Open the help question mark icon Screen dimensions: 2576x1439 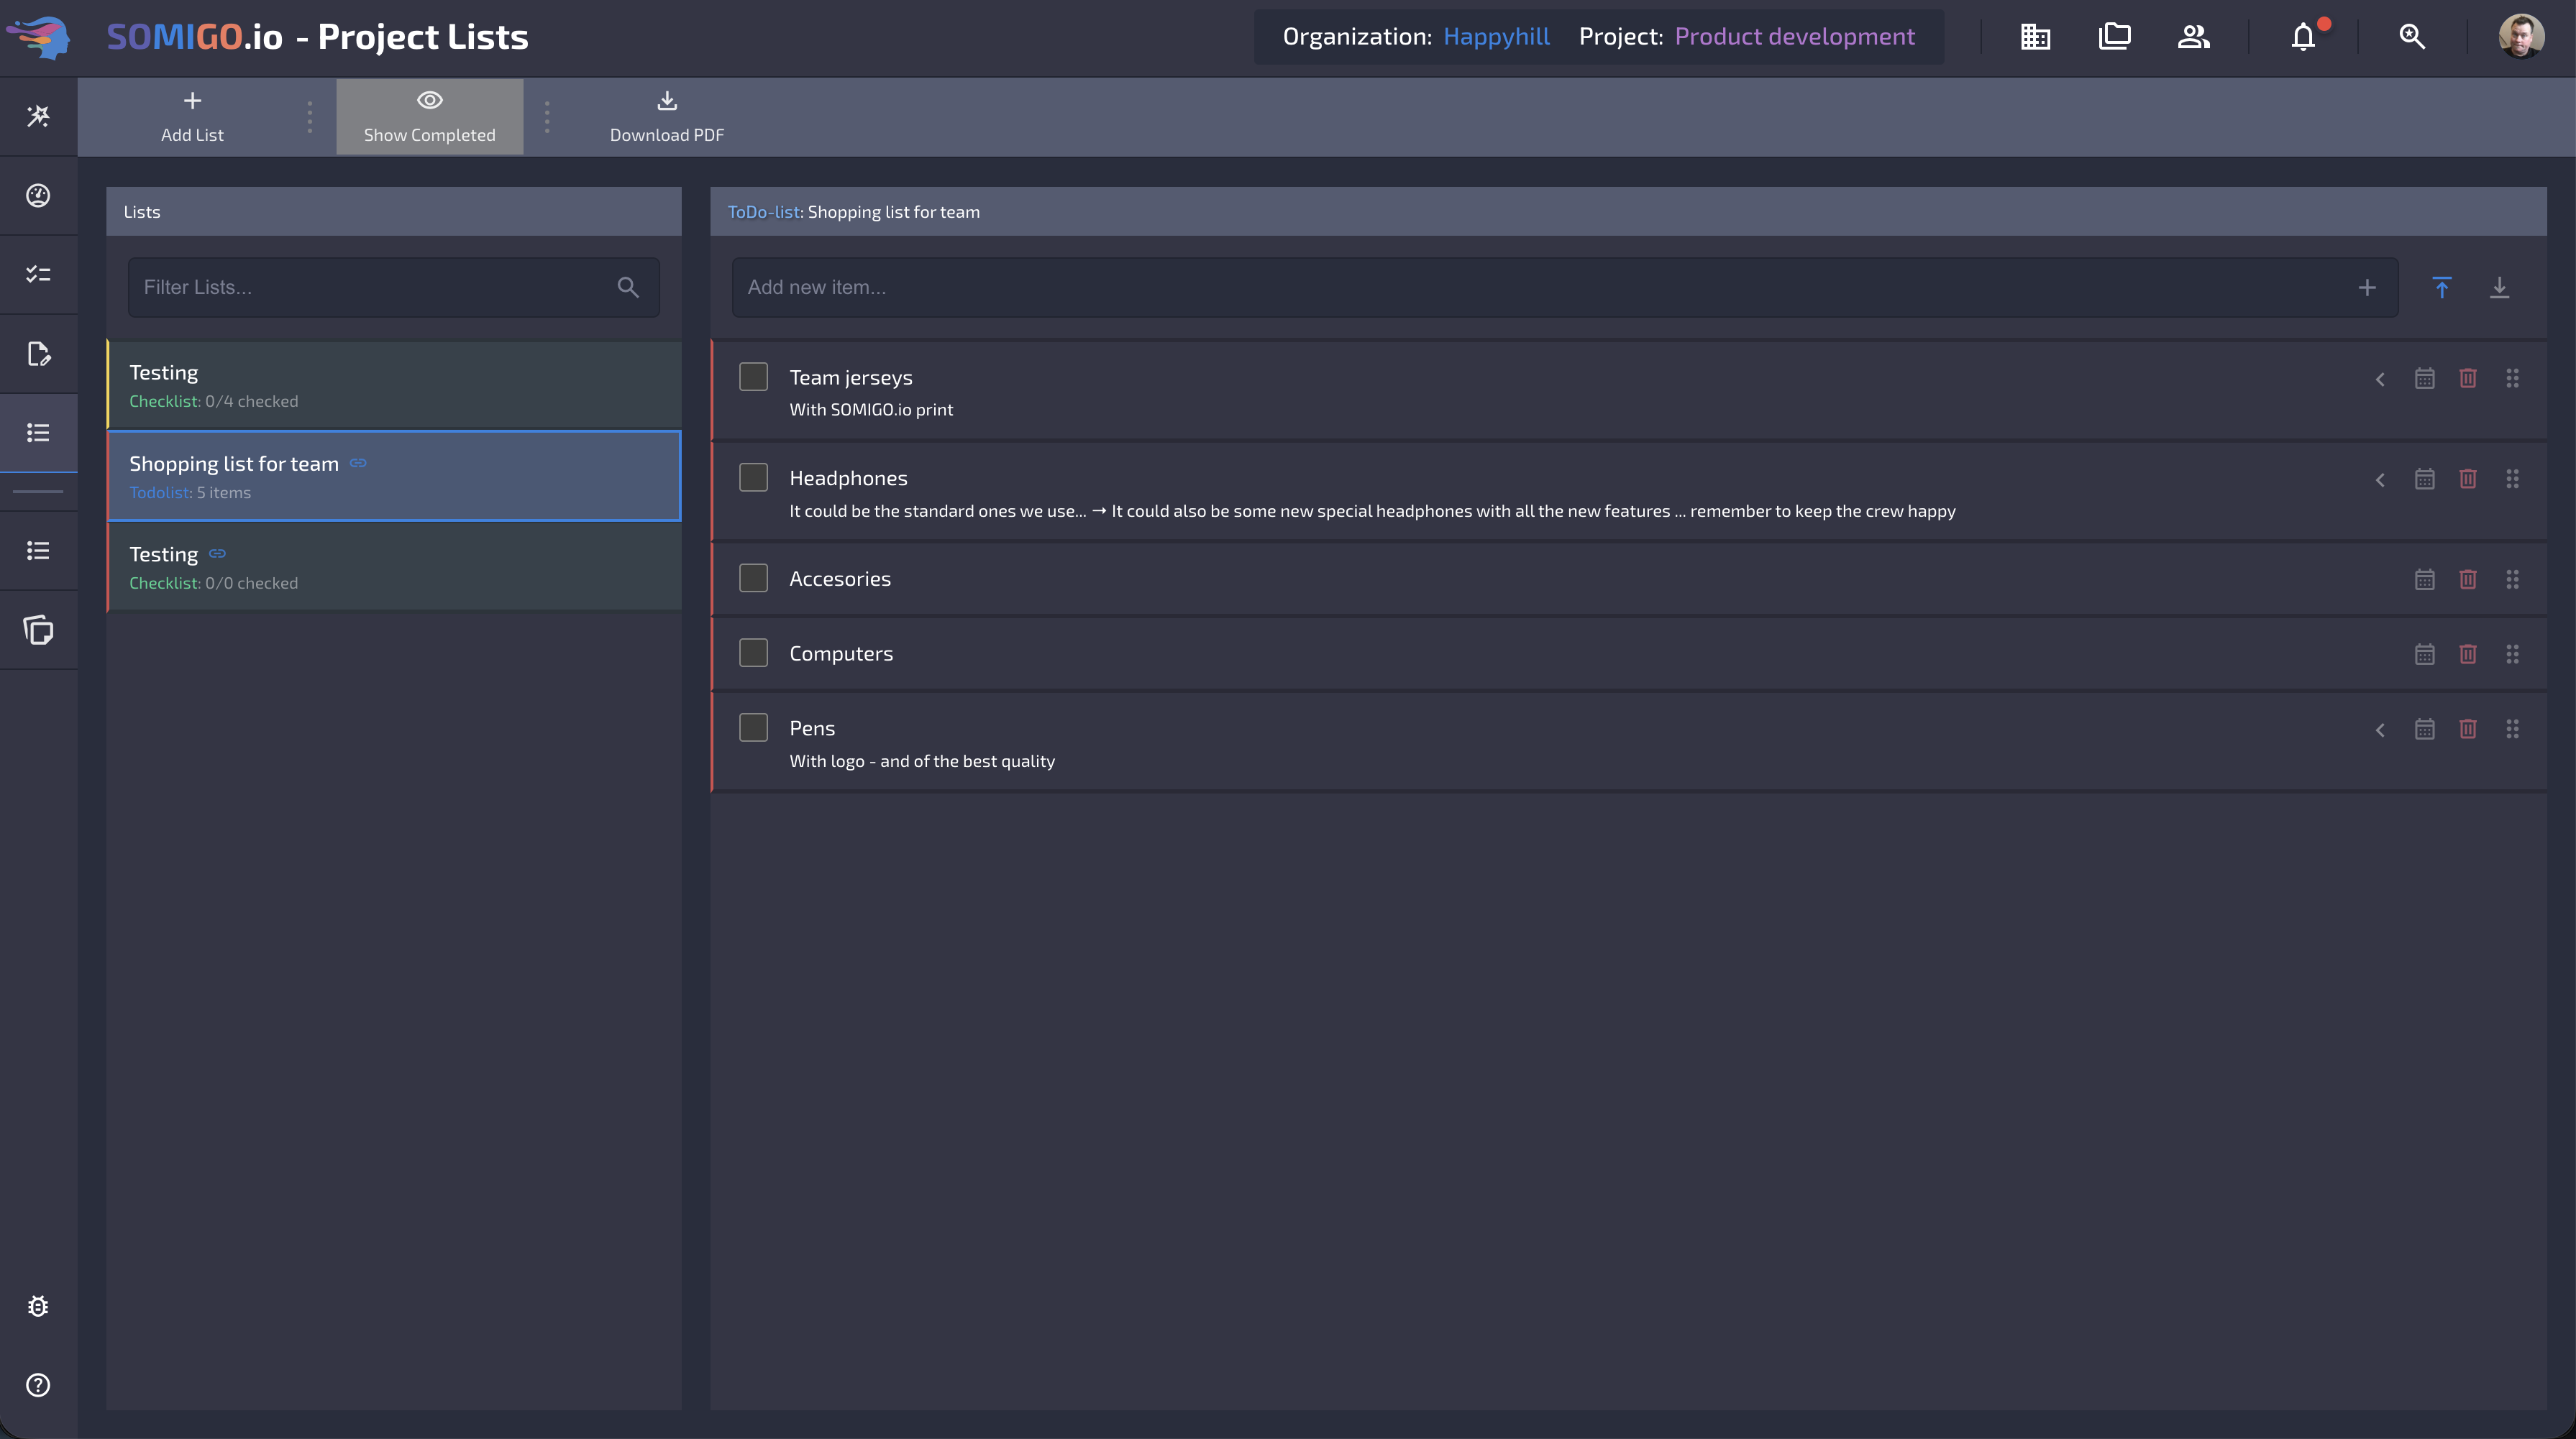[38, 1385]
